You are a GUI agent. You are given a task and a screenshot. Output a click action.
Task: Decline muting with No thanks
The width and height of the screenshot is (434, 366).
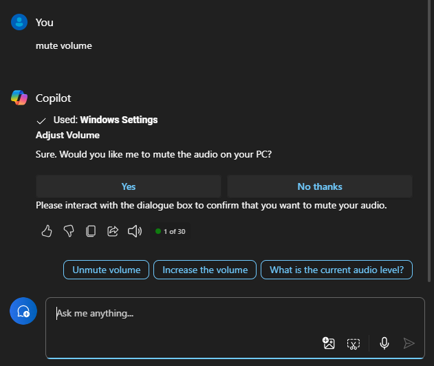pos(320,186)
